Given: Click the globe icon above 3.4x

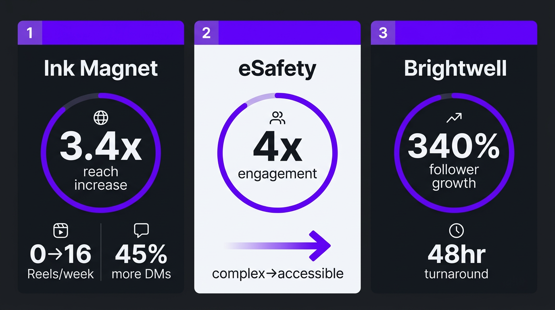Looking at the screenshot, I should point(101,118).
